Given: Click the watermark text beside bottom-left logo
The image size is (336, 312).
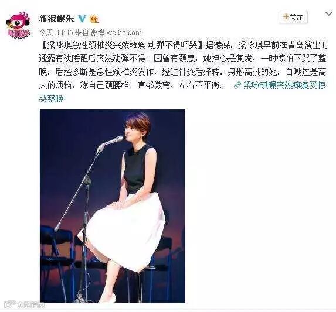Looking at the screenshot, I should click(x=31, y=305).
